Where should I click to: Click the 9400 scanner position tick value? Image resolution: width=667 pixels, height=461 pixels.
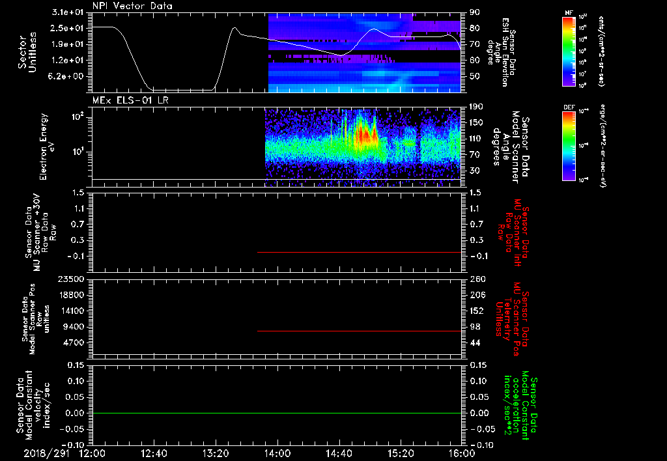click(x=73, y=327)
